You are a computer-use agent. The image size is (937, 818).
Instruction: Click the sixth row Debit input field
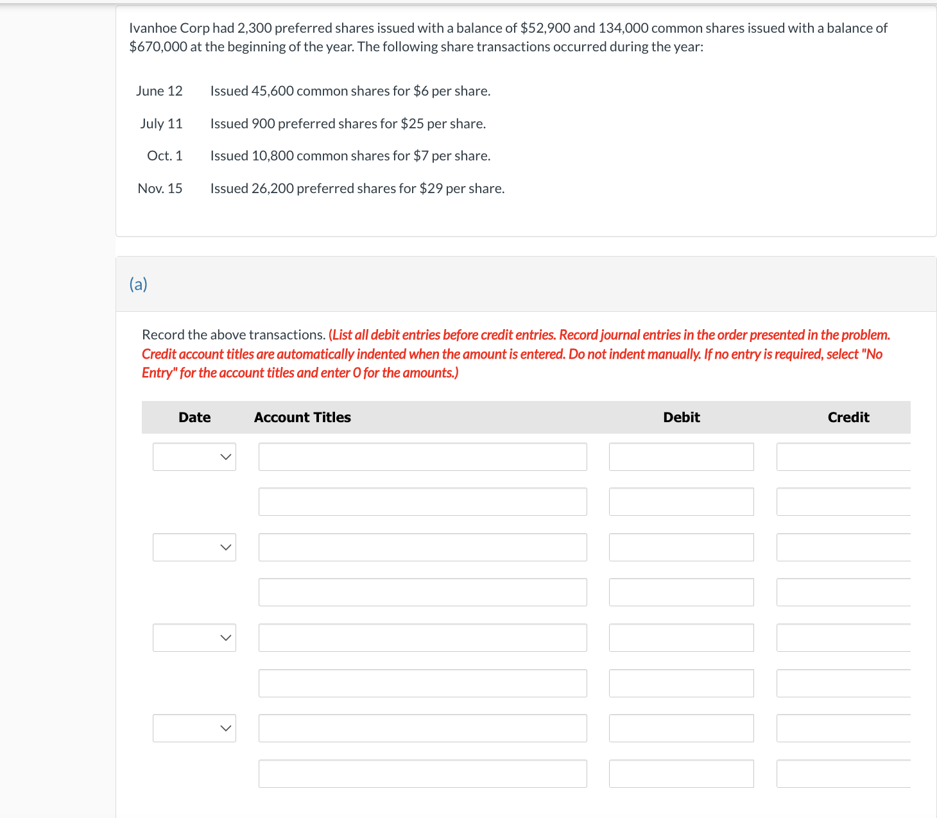682,683
